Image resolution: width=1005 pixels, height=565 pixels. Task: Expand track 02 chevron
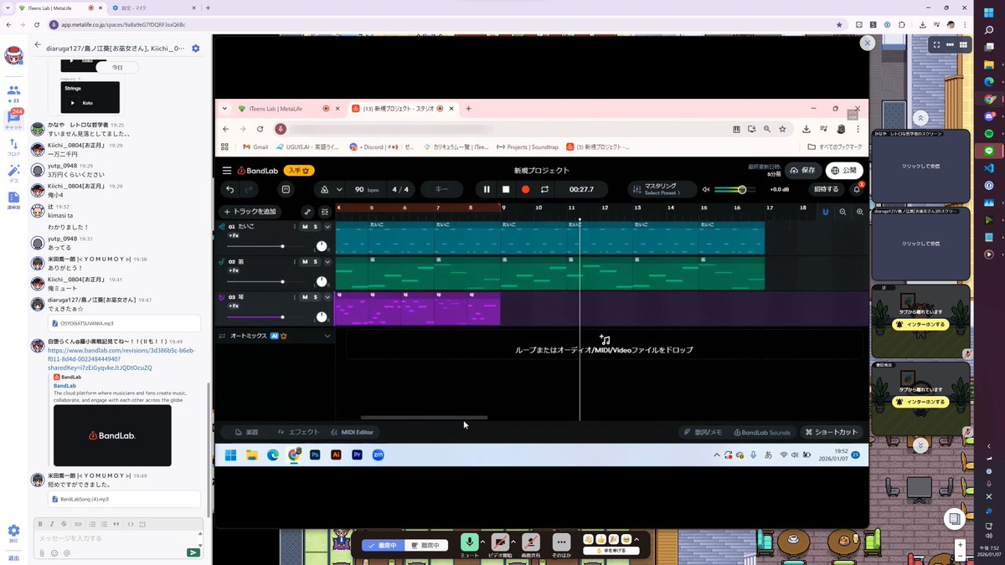tap(327, 262)
